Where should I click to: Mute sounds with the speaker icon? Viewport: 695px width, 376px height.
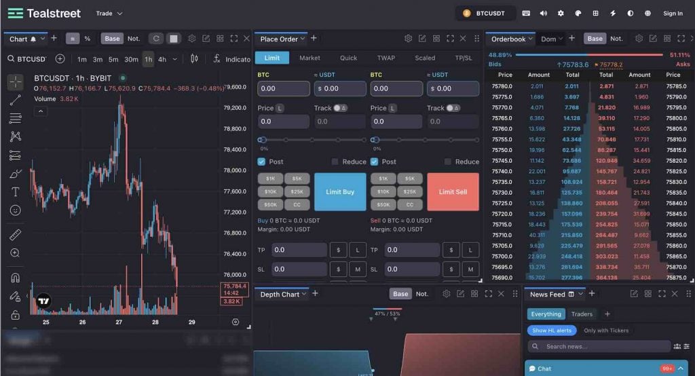[544, 14]
